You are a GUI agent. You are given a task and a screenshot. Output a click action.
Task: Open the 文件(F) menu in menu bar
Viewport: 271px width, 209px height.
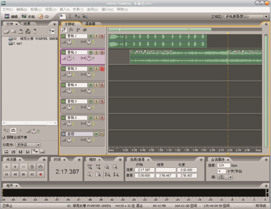pyautogui.click(x=8, y=9)
